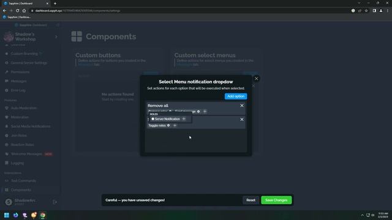Open the Error Log sidebar page
The height and width of the screenshot is (220, 392).
click(18, 90)
